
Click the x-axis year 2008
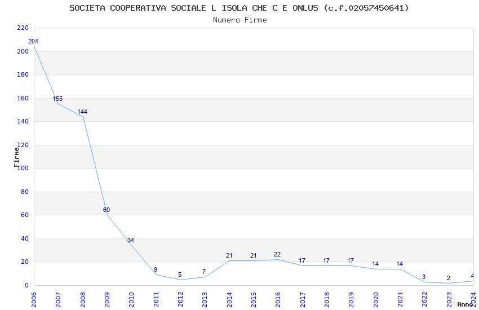pyautogui.click(x=82, y=300)
